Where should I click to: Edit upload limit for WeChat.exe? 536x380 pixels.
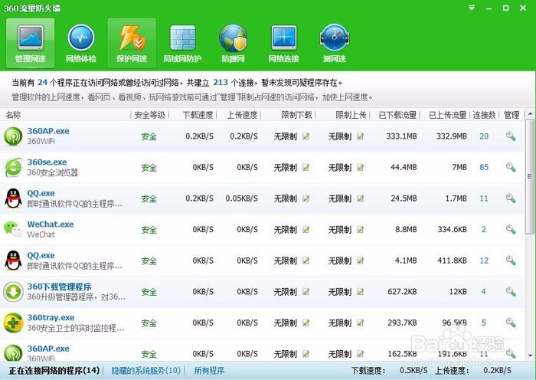point(361,230)
